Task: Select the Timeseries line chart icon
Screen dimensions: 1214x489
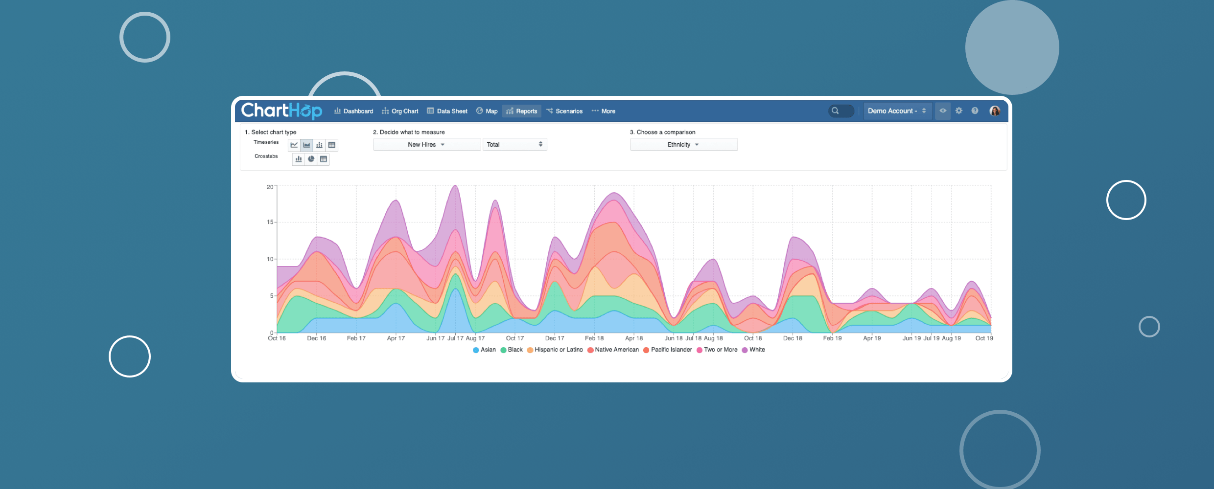Action: [294, 145]
